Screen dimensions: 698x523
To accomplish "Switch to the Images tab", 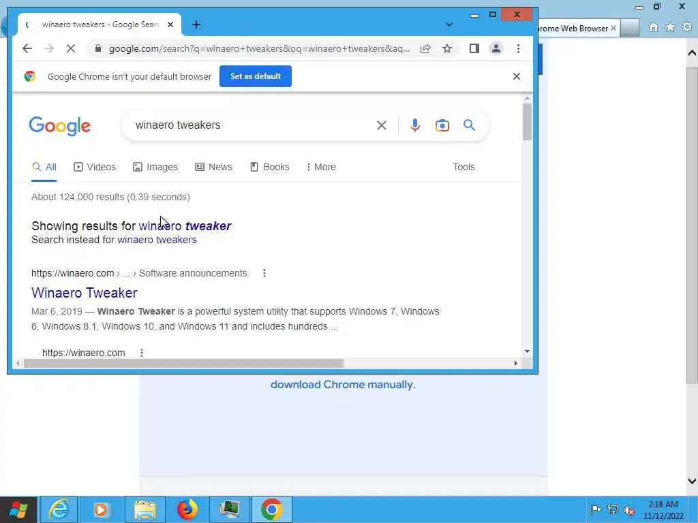I will coord(155,168).
